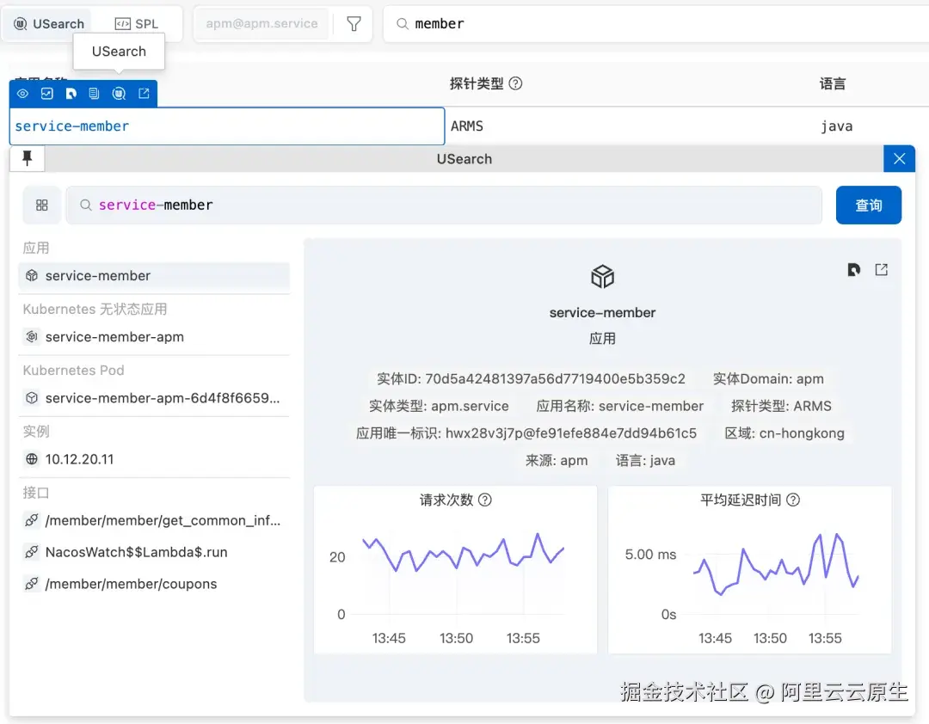
Task: Click 语言: java text in detail card
Action: pyautogui.click(x=645, y=461)
